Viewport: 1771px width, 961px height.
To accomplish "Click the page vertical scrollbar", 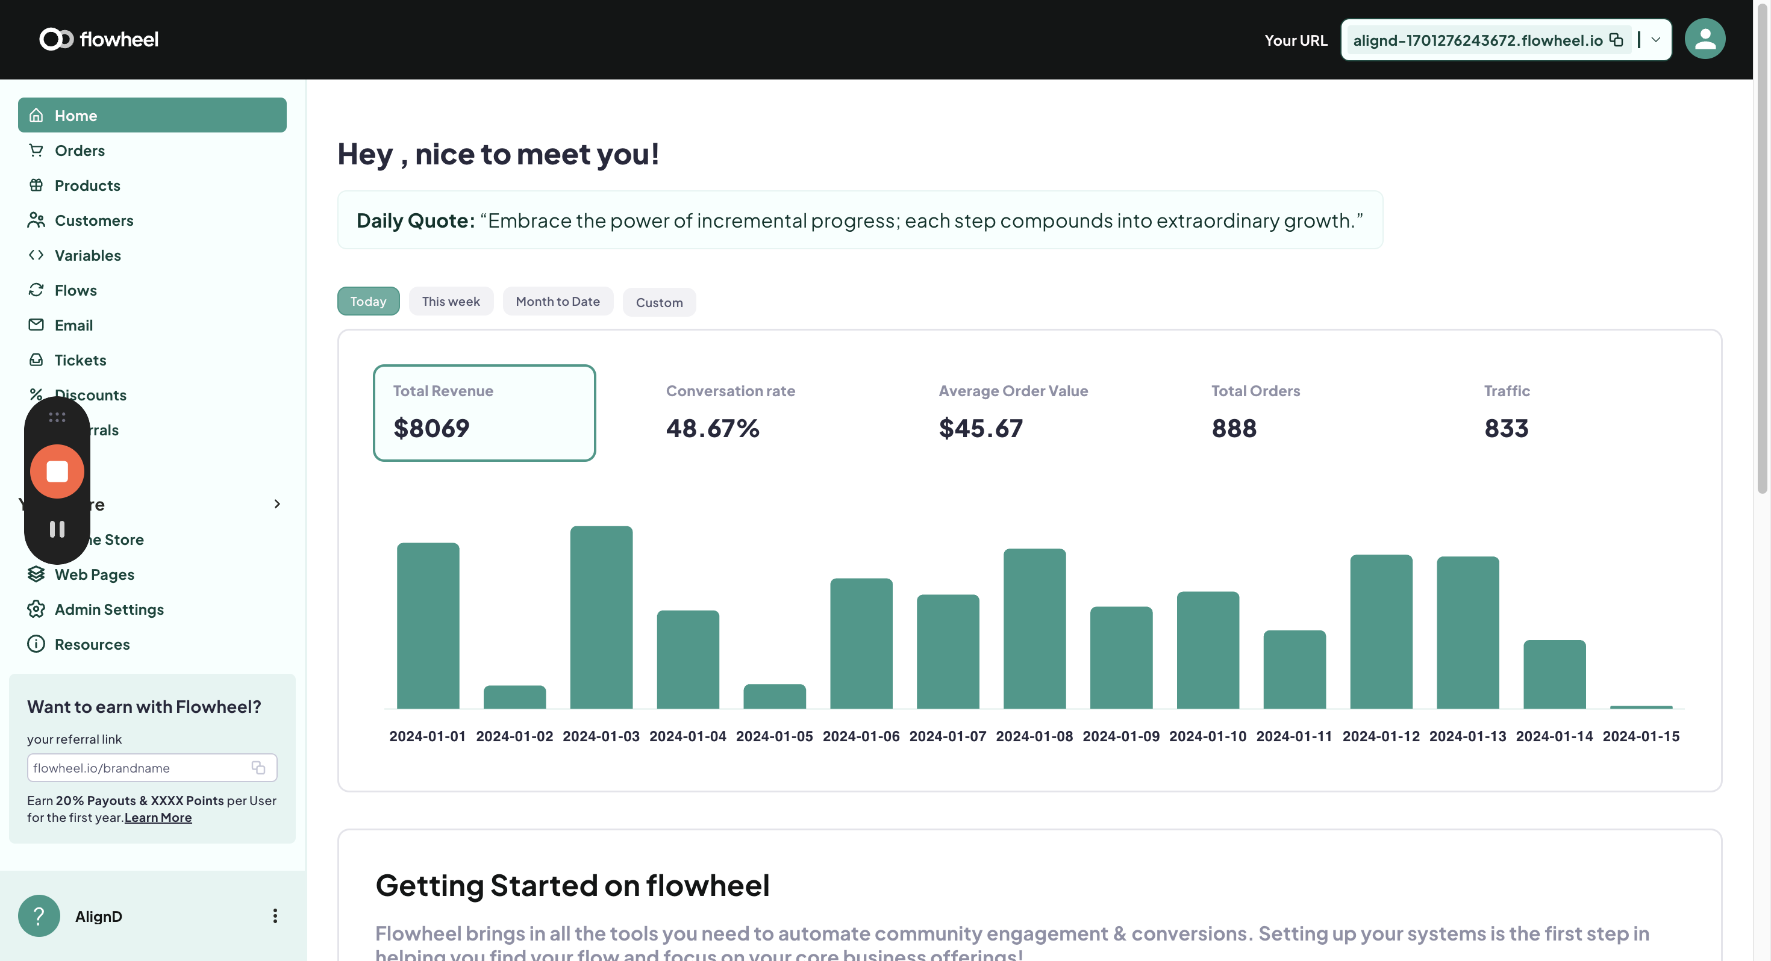I will [1762, 247].
